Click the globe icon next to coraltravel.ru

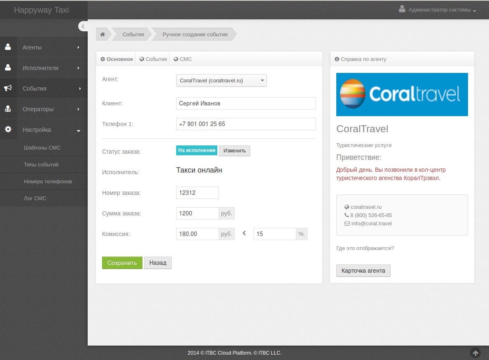tap(347, 207)
